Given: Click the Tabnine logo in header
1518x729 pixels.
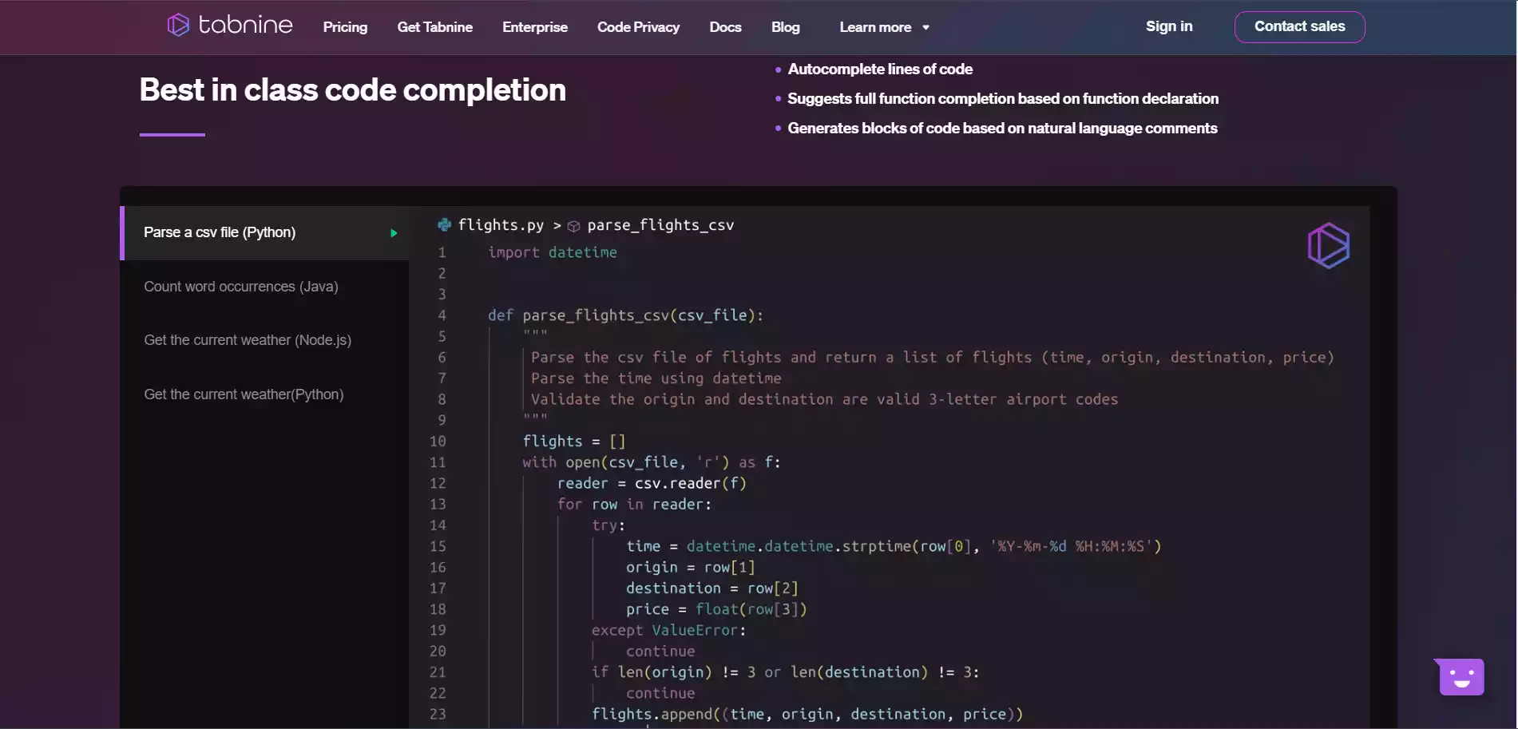Looking at the screenshot, I should [230, 26].
